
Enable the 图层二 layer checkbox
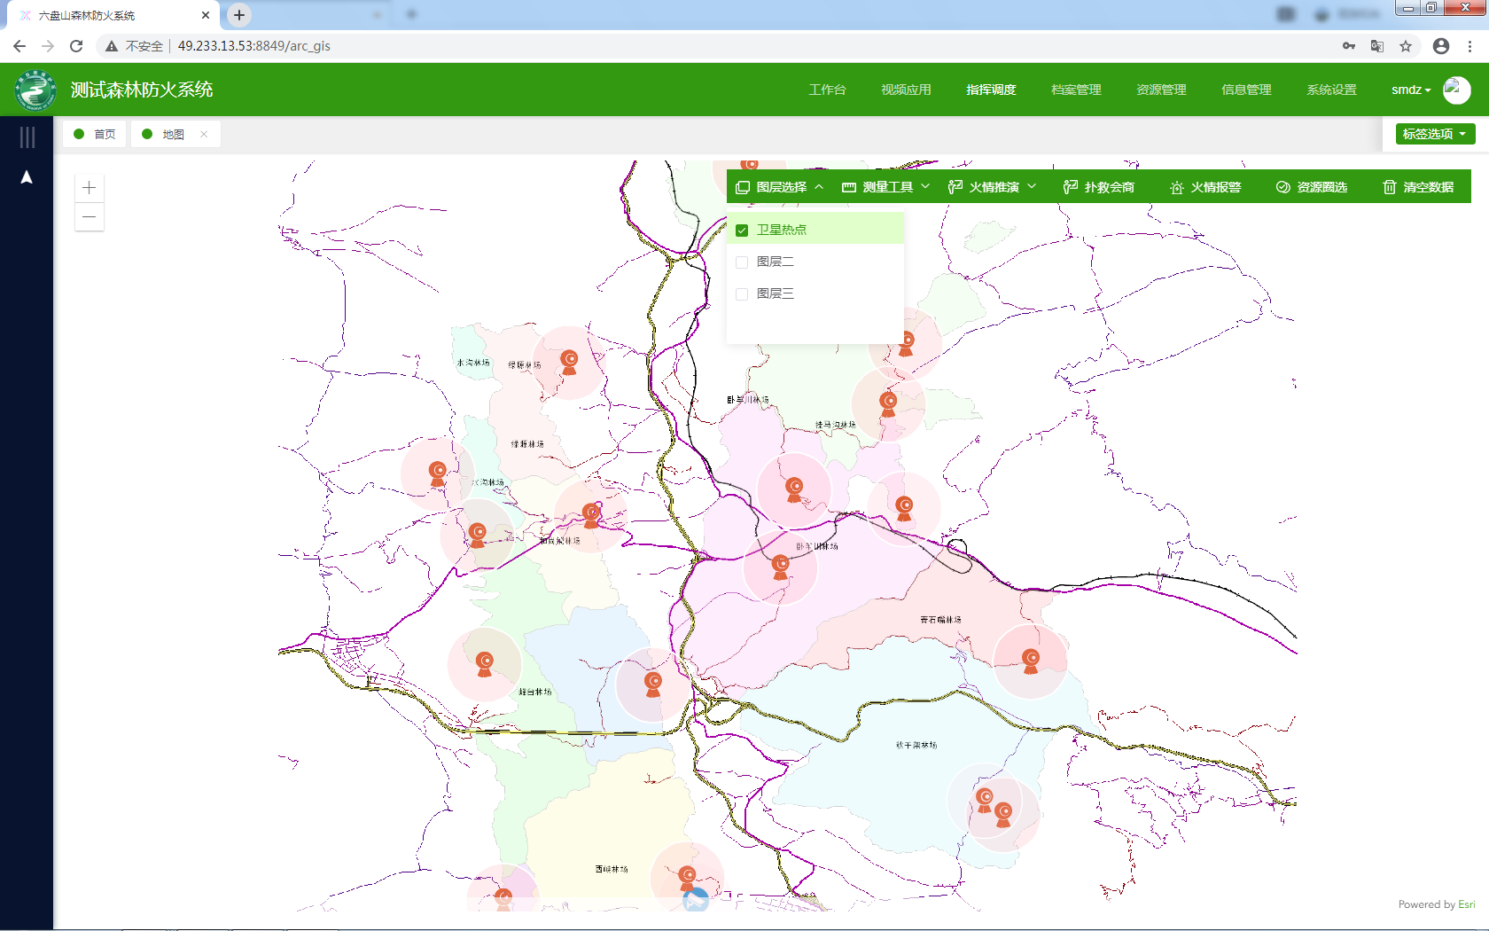click(x=742, y=262)
